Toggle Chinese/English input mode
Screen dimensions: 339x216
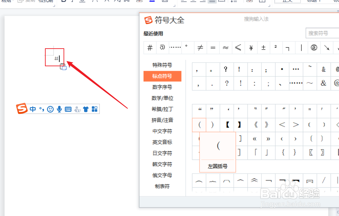(x=33, y=109)
